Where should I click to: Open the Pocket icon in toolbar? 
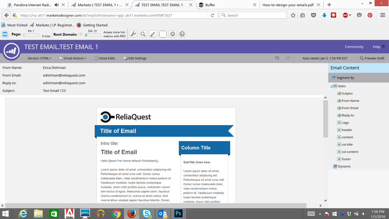[313, 15]
